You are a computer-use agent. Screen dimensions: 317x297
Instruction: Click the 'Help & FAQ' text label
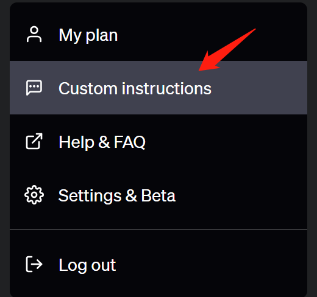(102, 142)
